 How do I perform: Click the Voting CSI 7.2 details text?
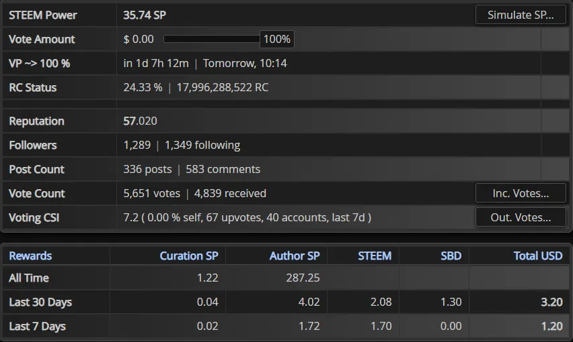(247, 217)
